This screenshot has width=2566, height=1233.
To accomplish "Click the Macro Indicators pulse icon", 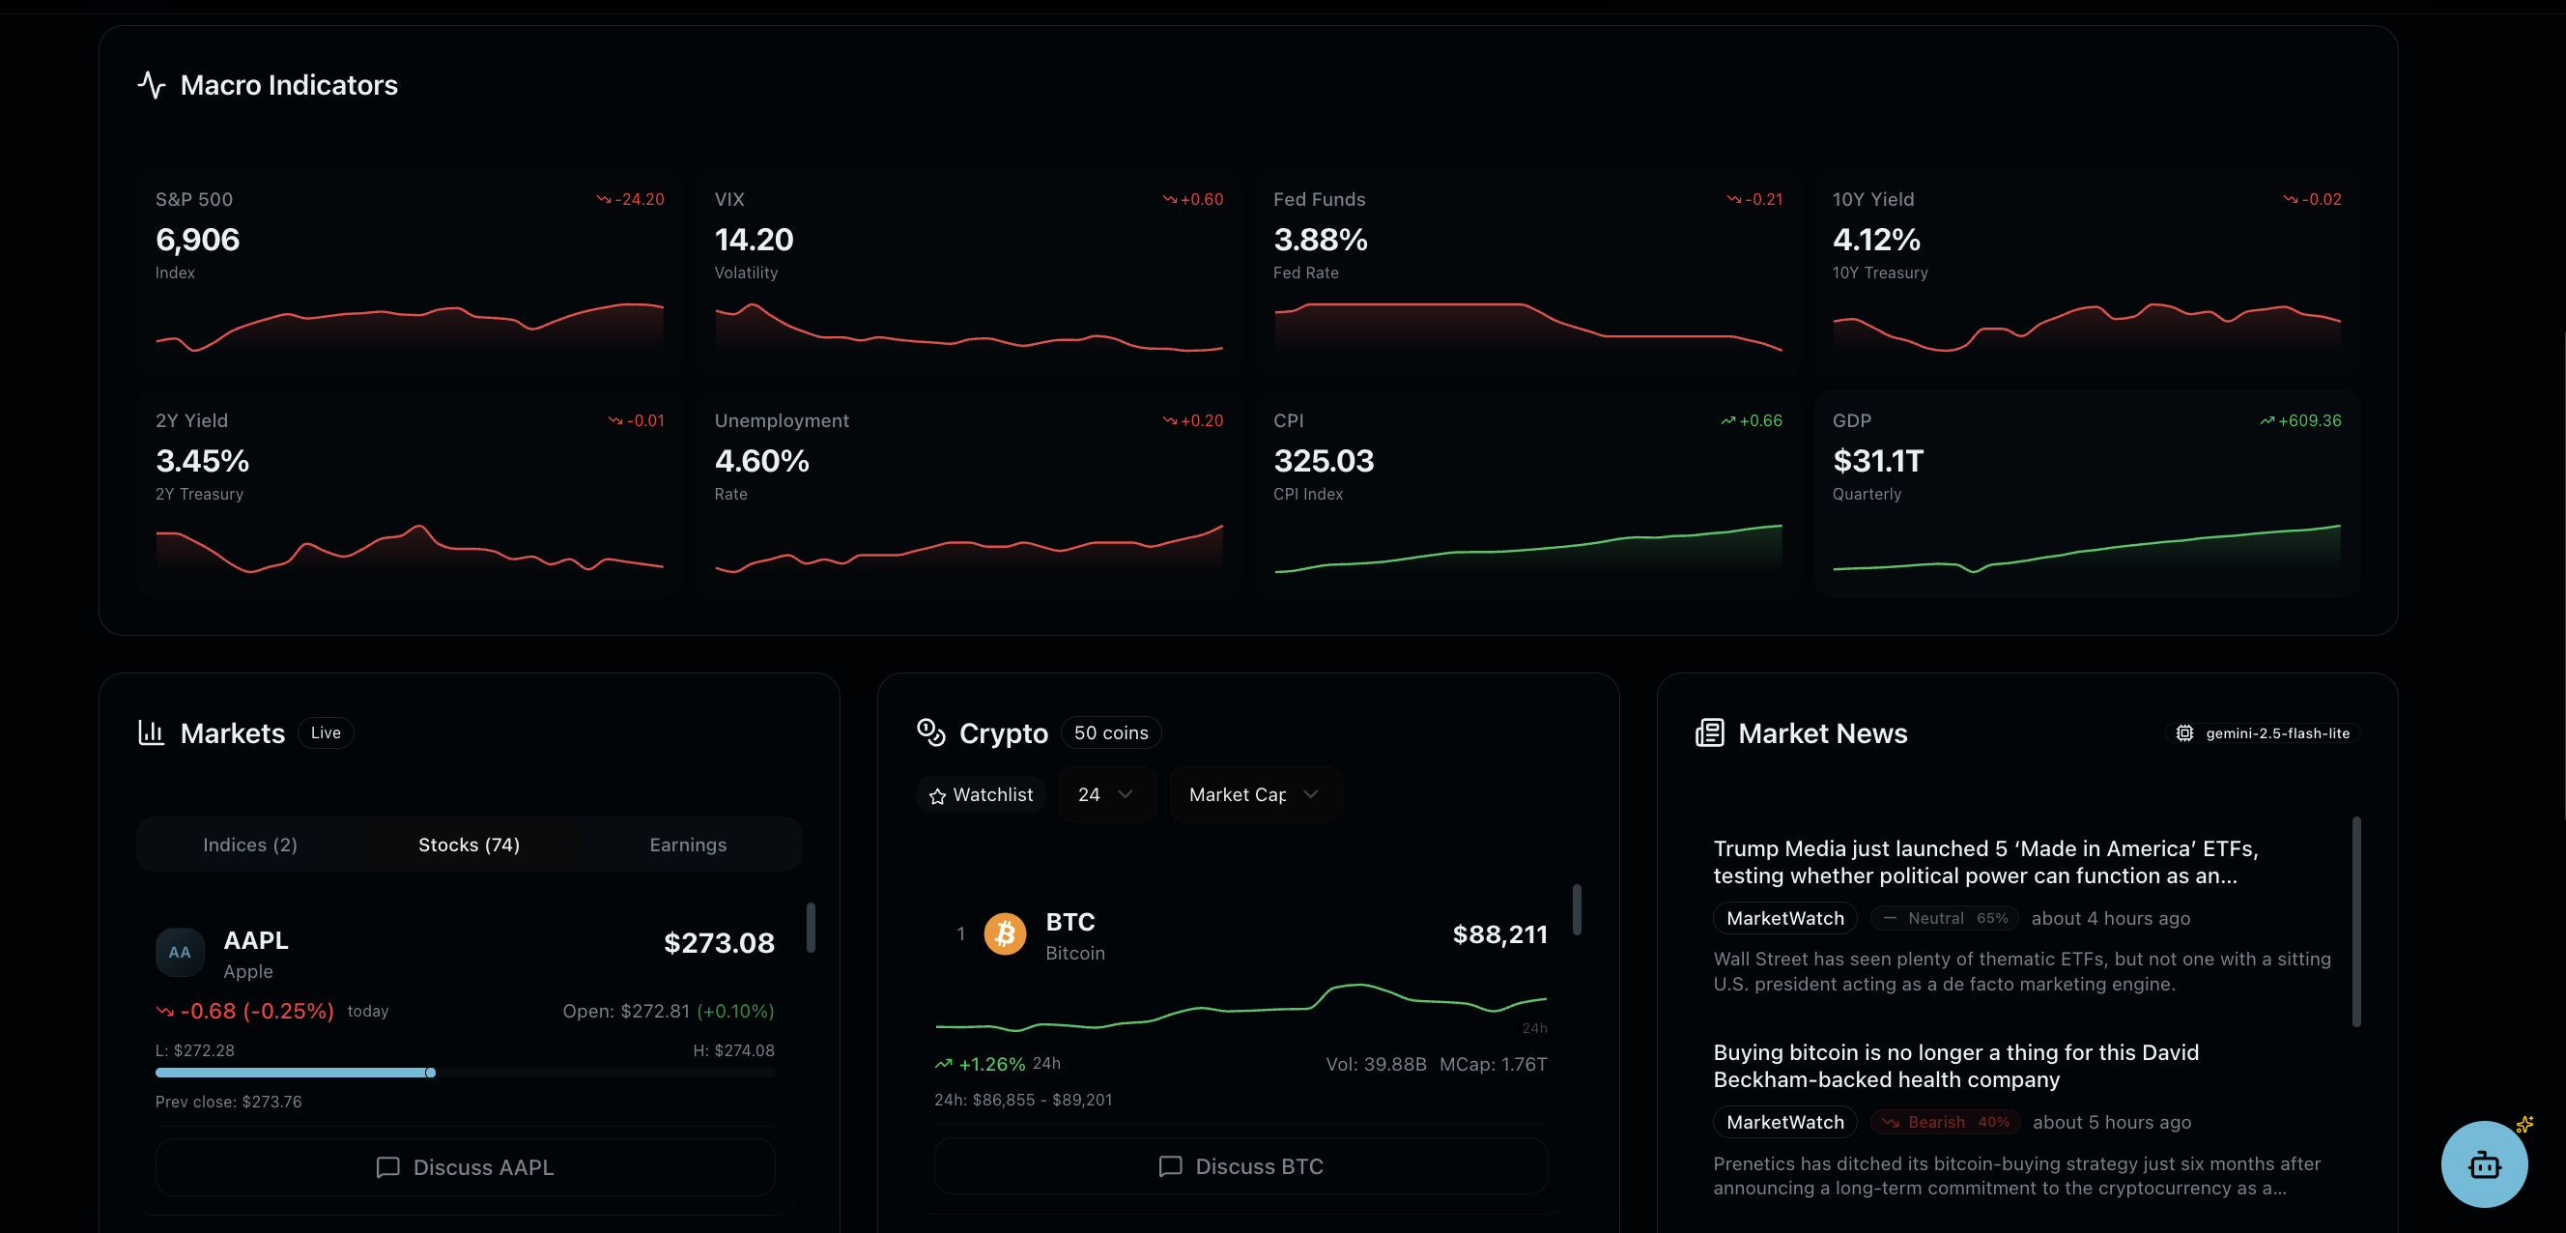I will [152, 85].
